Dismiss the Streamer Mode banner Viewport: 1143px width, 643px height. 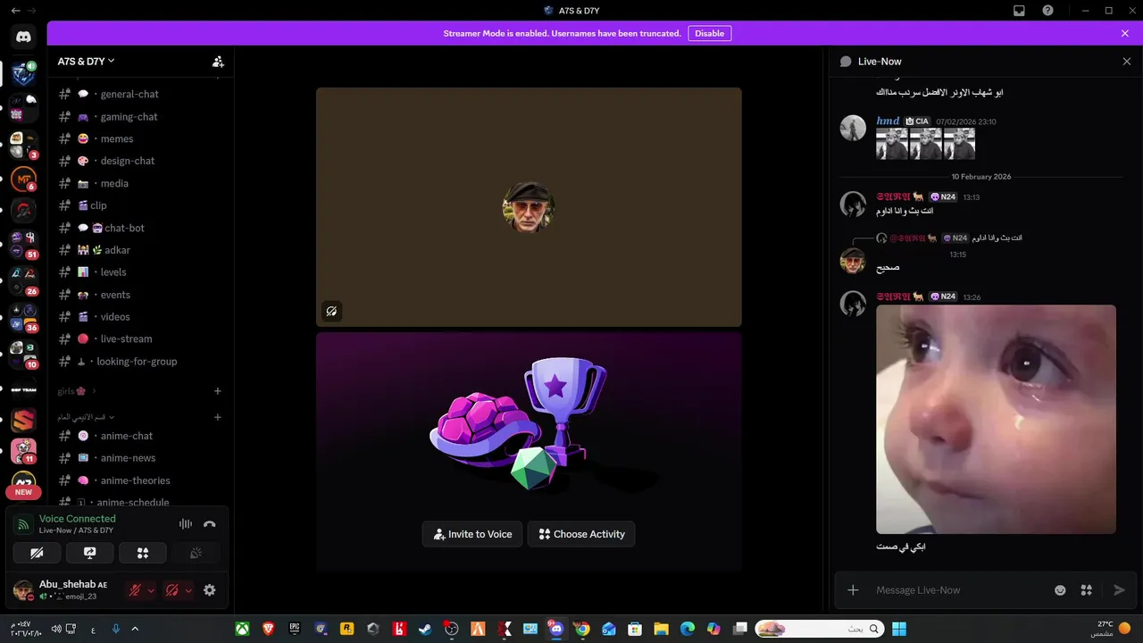[x=1125, y=33]
